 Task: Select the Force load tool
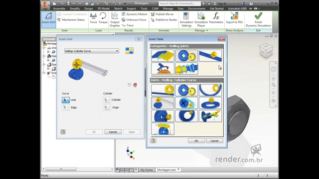[93, 18]
